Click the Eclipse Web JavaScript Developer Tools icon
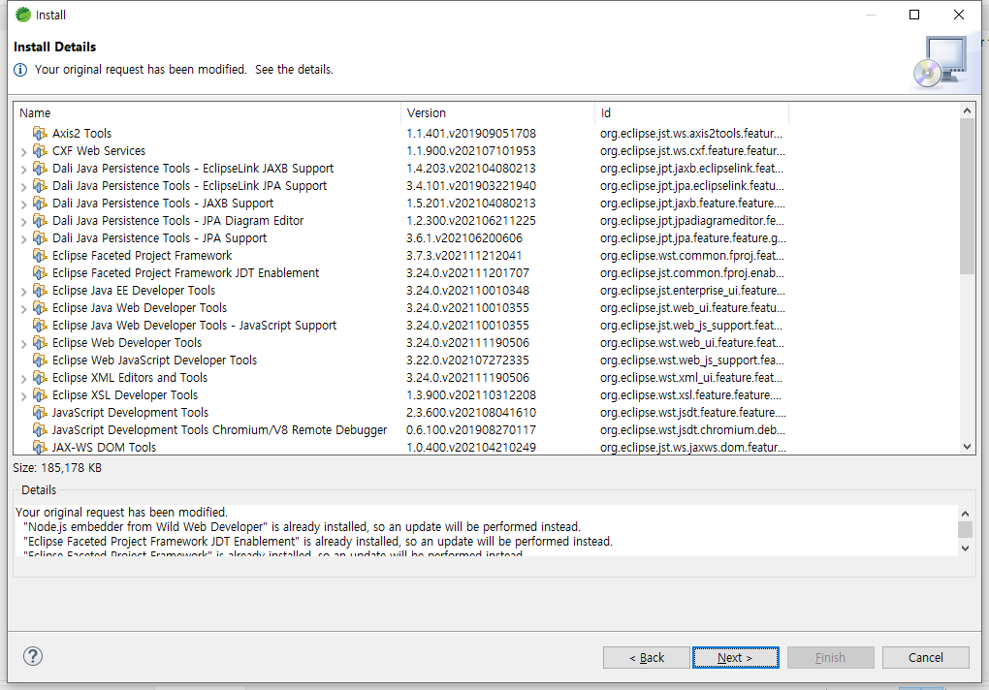989x690 pixels. click(40, 361)
